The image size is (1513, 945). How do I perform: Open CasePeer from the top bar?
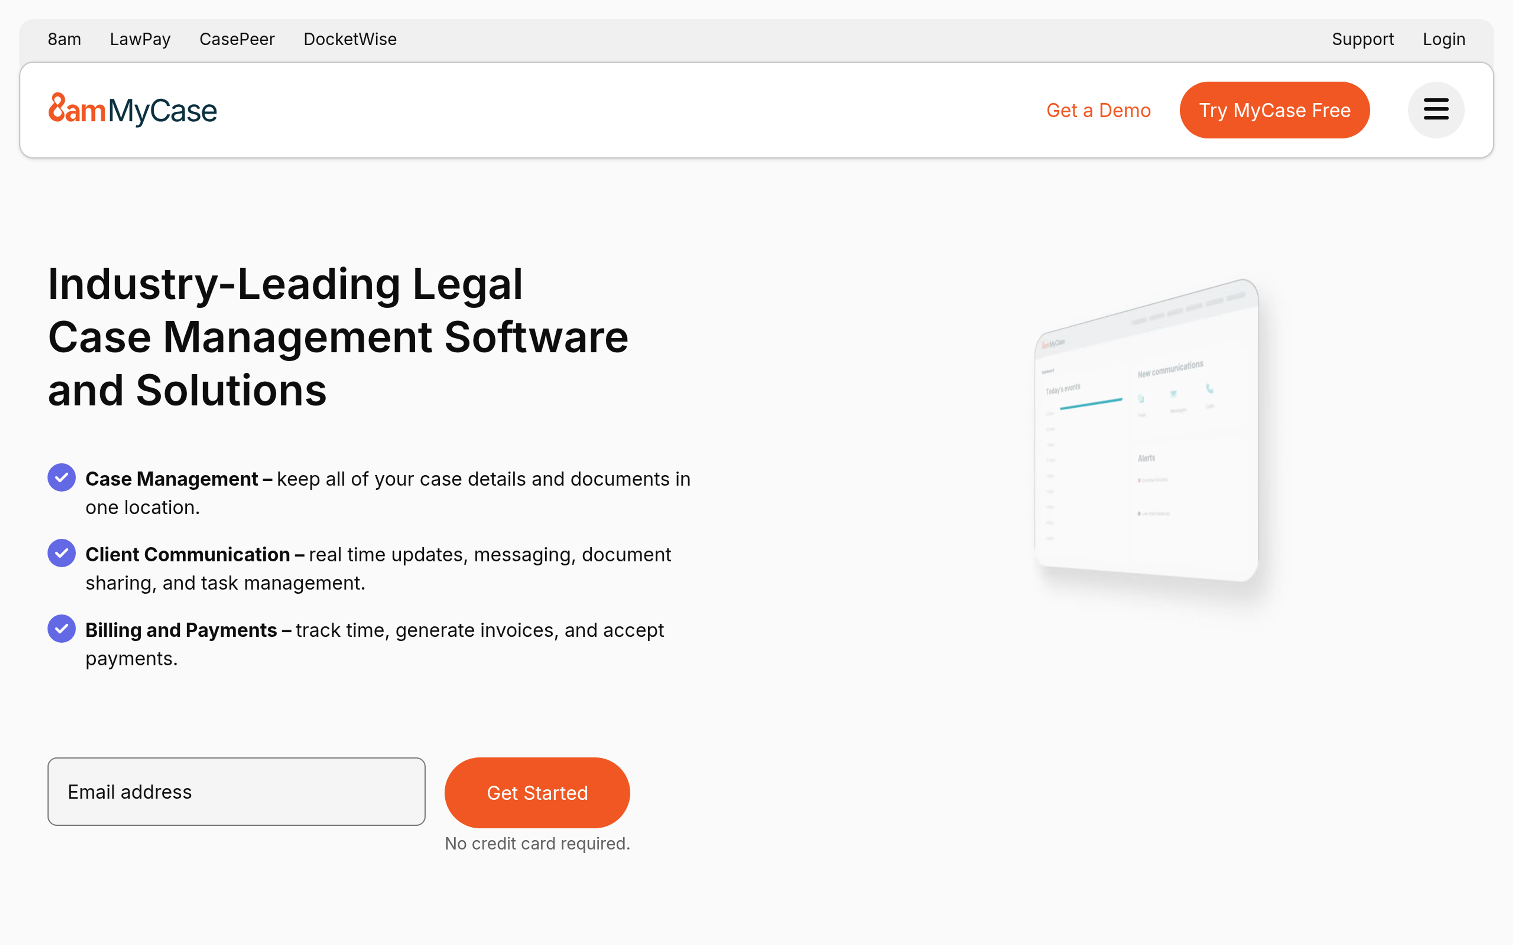coord(237,39)
